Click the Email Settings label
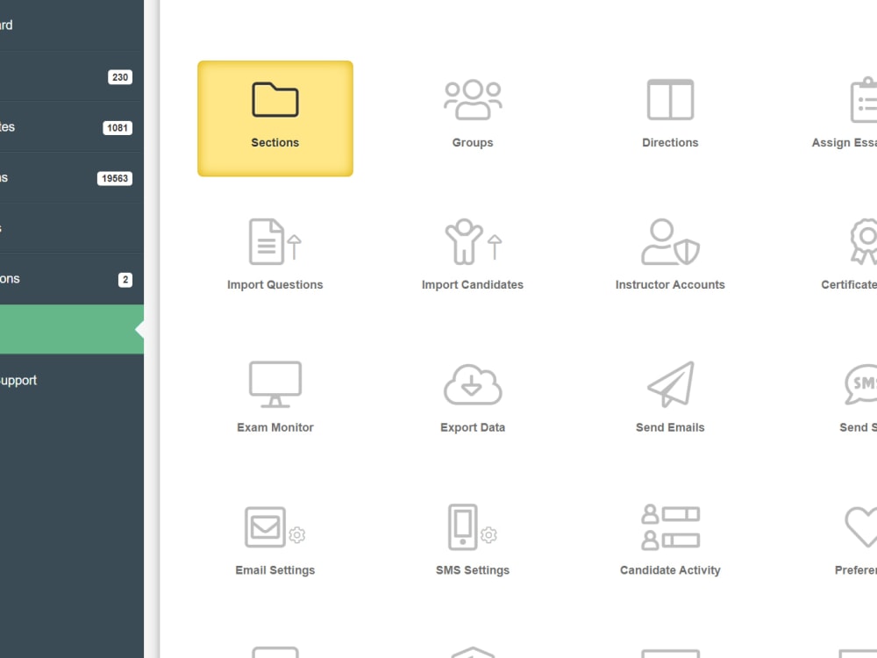Image resolution: width=877 pixels, height=658 pixels. tap(275, 570)
